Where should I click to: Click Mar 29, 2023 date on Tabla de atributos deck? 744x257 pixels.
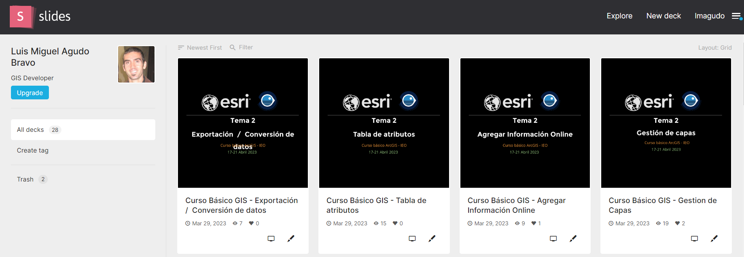(350, 223)
